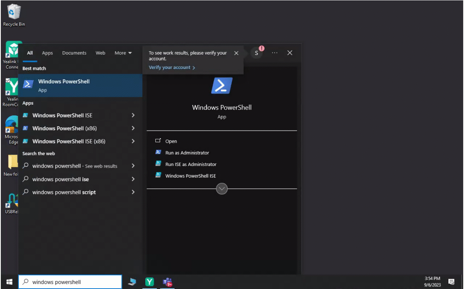Open the notification center icon

pos(451,282)
